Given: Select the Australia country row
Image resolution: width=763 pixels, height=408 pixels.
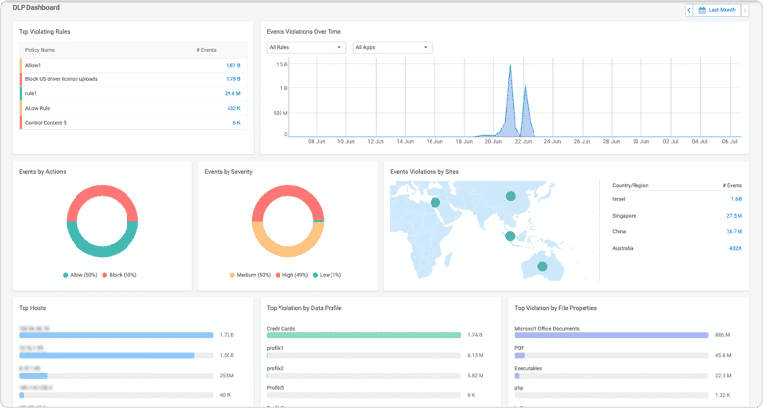Looking at the screenshot, I should pos(678,249).
